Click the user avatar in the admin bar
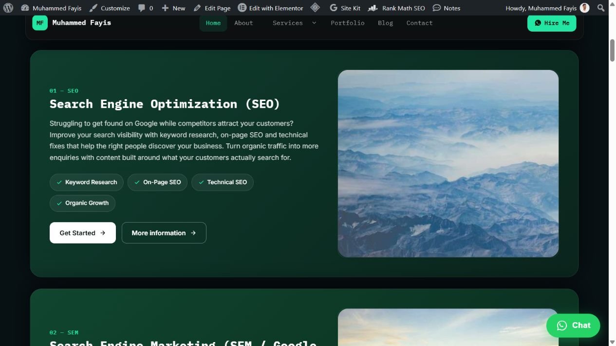Viewport: 616px width, 346px height. (x=585, y=8)
